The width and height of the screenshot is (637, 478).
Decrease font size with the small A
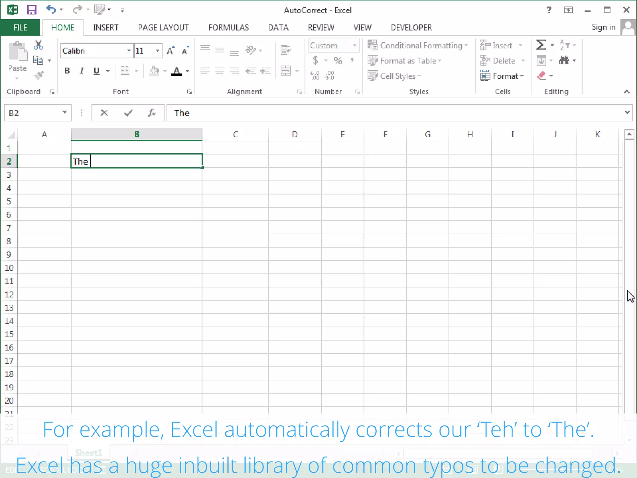click(x=185, y=51)
